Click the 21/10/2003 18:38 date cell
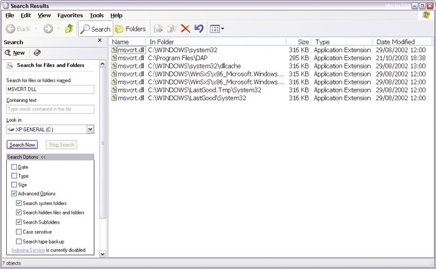436x269 pixels. coord(400,58)
